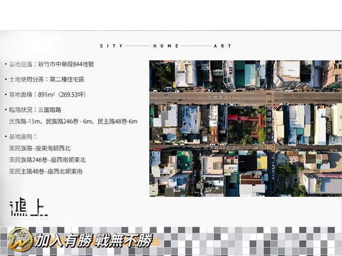Click the 加入有勝 戰無不勝 banner text
Viewport: 342px width, 256px height.
pyautogui.click(x=94, y=241)
